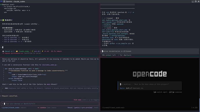Click '/model' hint in Gemini footer
Image resolution: width=200 pixels, height=112 pixels.
tap(96, 108)
